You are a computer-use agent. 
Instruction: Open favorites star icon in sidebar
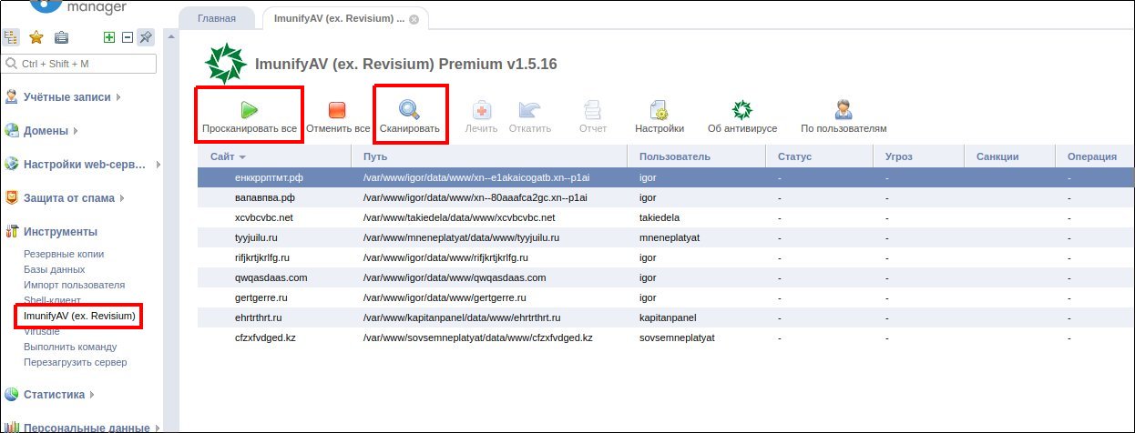tap(36, 37)
